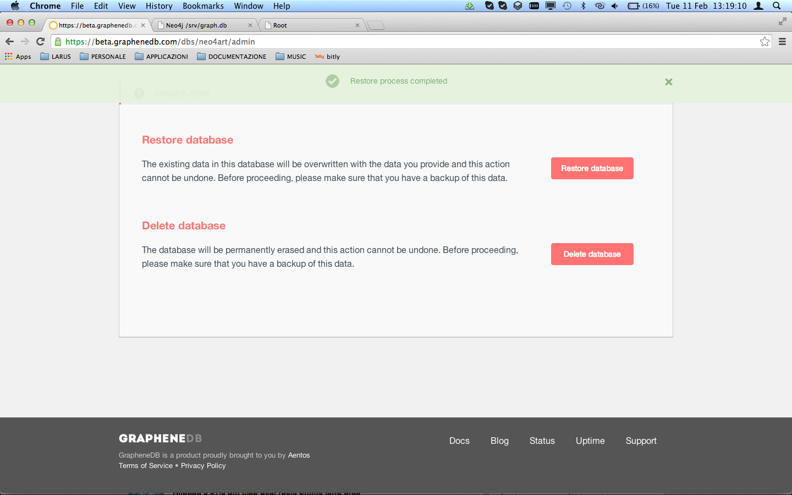This screenshot has width=792, height=495.
Task: Open the Chrome hamburger menu
Action: tap(782, 42)
